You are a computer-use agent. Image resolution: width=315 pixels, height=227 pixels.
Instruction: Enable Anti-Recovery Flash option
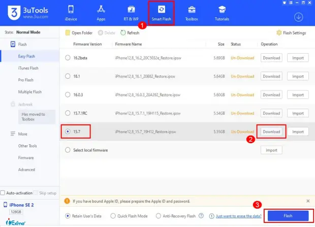[159, 216]
